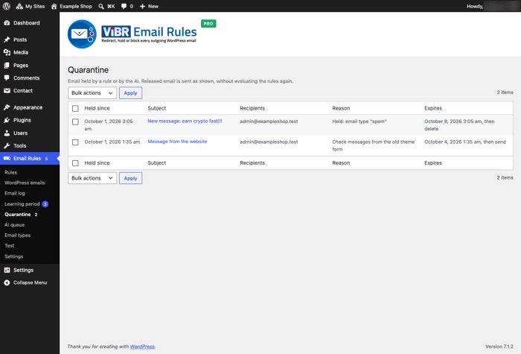
Task: Open the Email Rules Settings submenu
Action: [14, 256]
